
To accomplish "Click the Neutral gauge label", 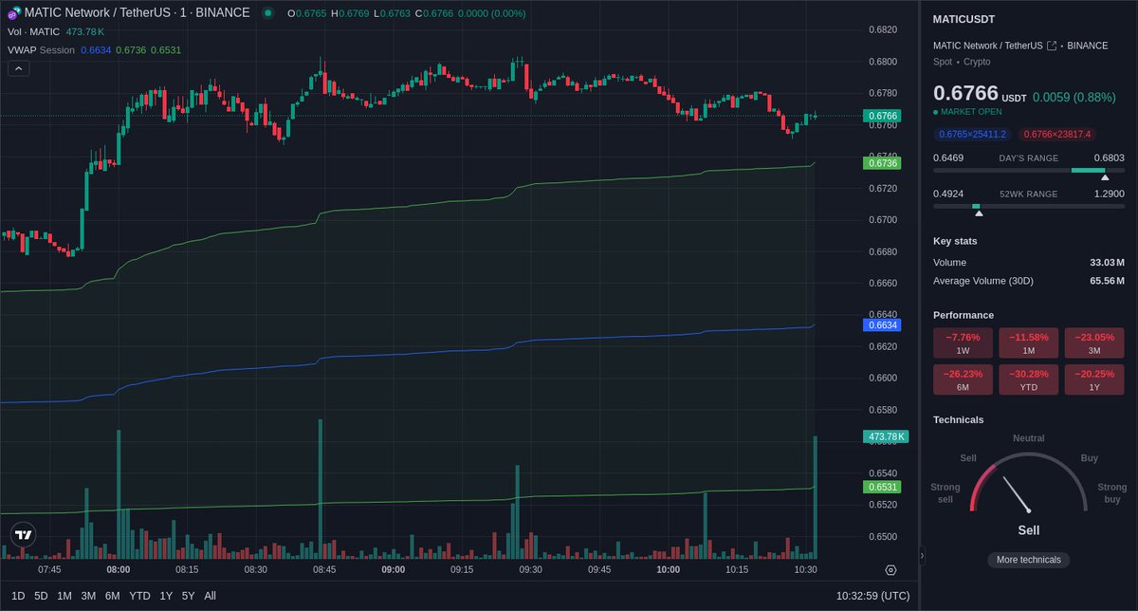I will (x=1029, y=438).
